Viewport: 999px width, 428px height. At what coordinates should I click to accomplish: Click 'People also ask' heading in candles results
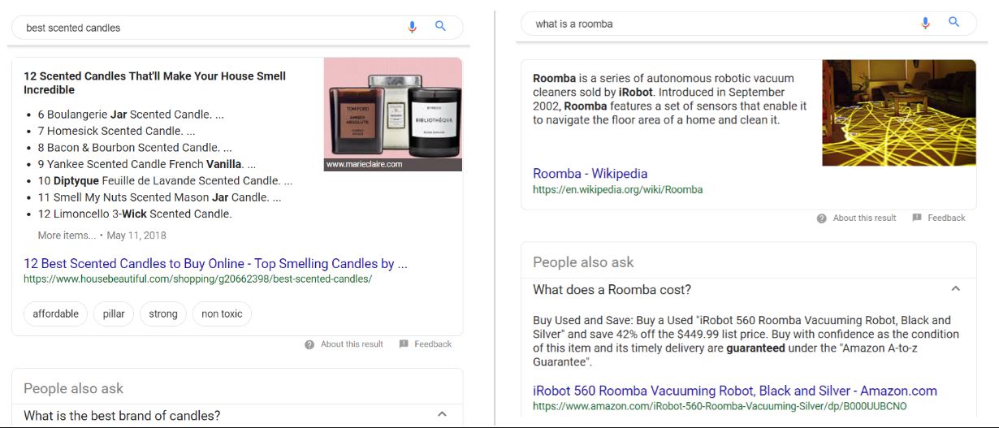click(74, 388)
